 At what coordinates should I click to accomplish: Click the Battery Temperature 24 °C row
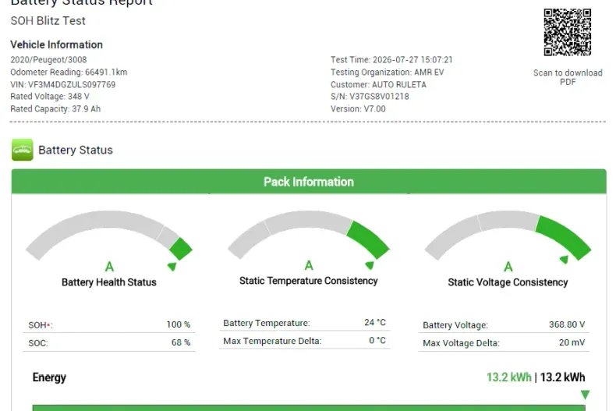click(x=304, y=323)
